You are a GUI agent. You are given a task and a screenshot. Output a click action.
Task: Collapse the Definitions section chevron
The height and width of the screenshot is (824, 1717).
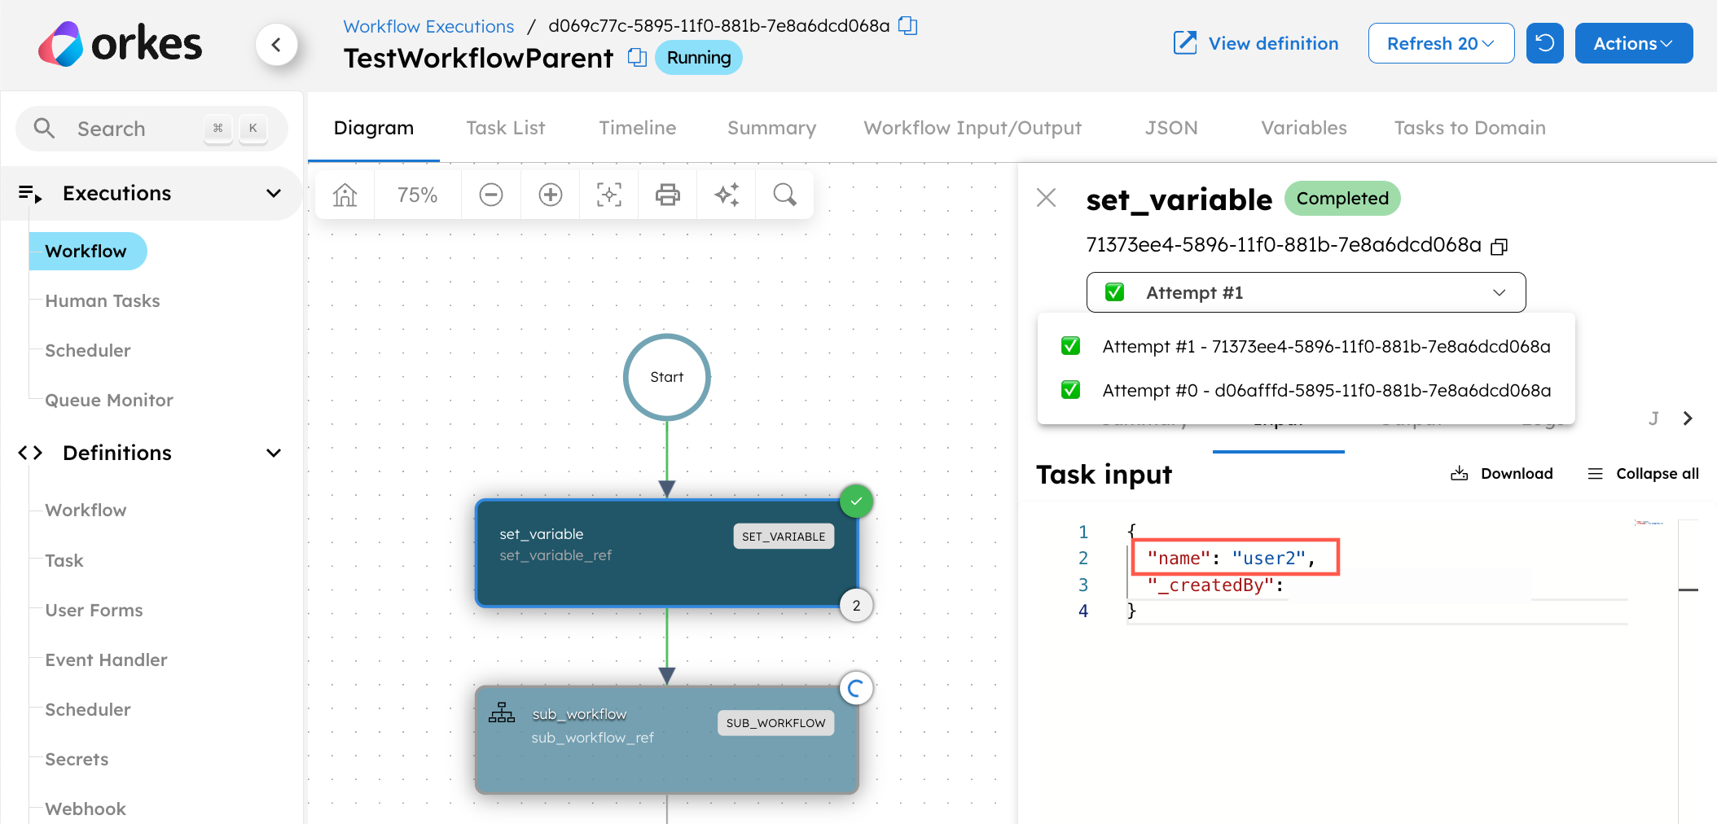274,453
